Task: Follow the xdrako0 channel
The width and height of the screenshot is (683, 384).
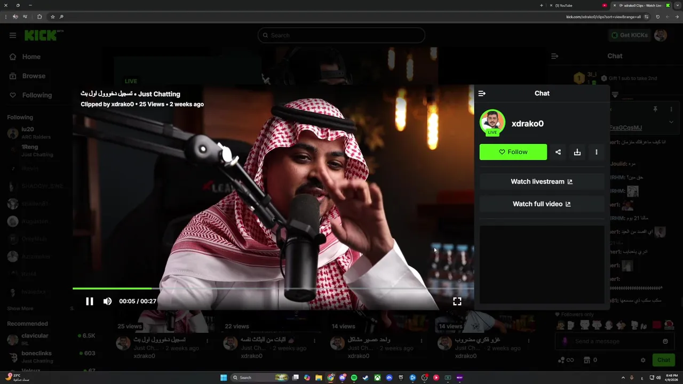Action: click(x=513, y=152)
